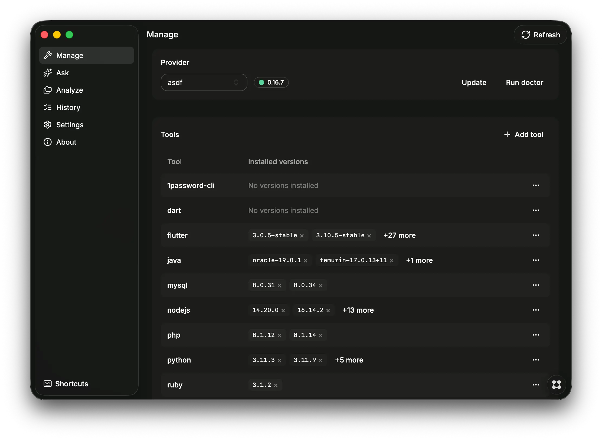Screen dimensions: 602x440
Task: Remove ruby version 3.1.2
Action: coord(276,385)
